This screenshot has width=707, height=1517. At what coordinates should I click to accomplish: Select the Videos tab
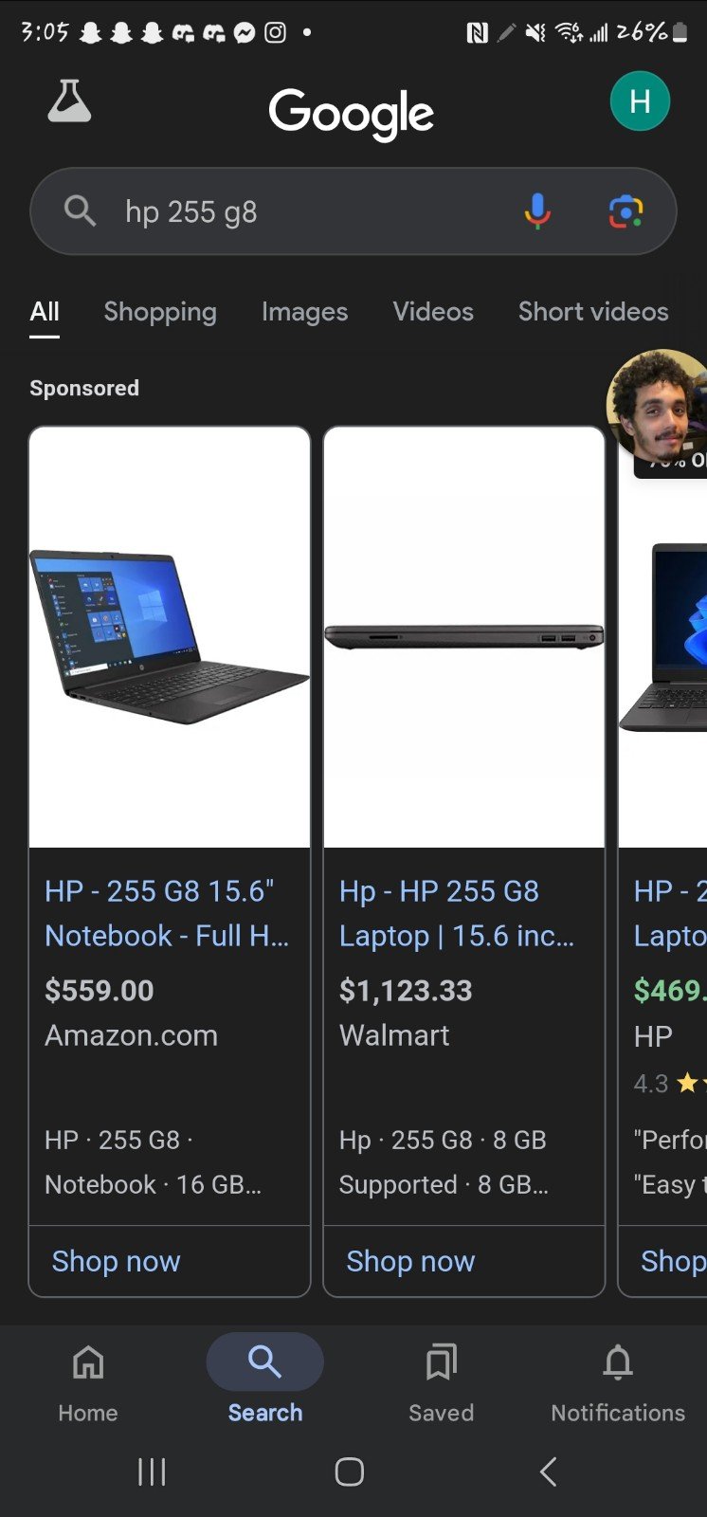(433, 312)
